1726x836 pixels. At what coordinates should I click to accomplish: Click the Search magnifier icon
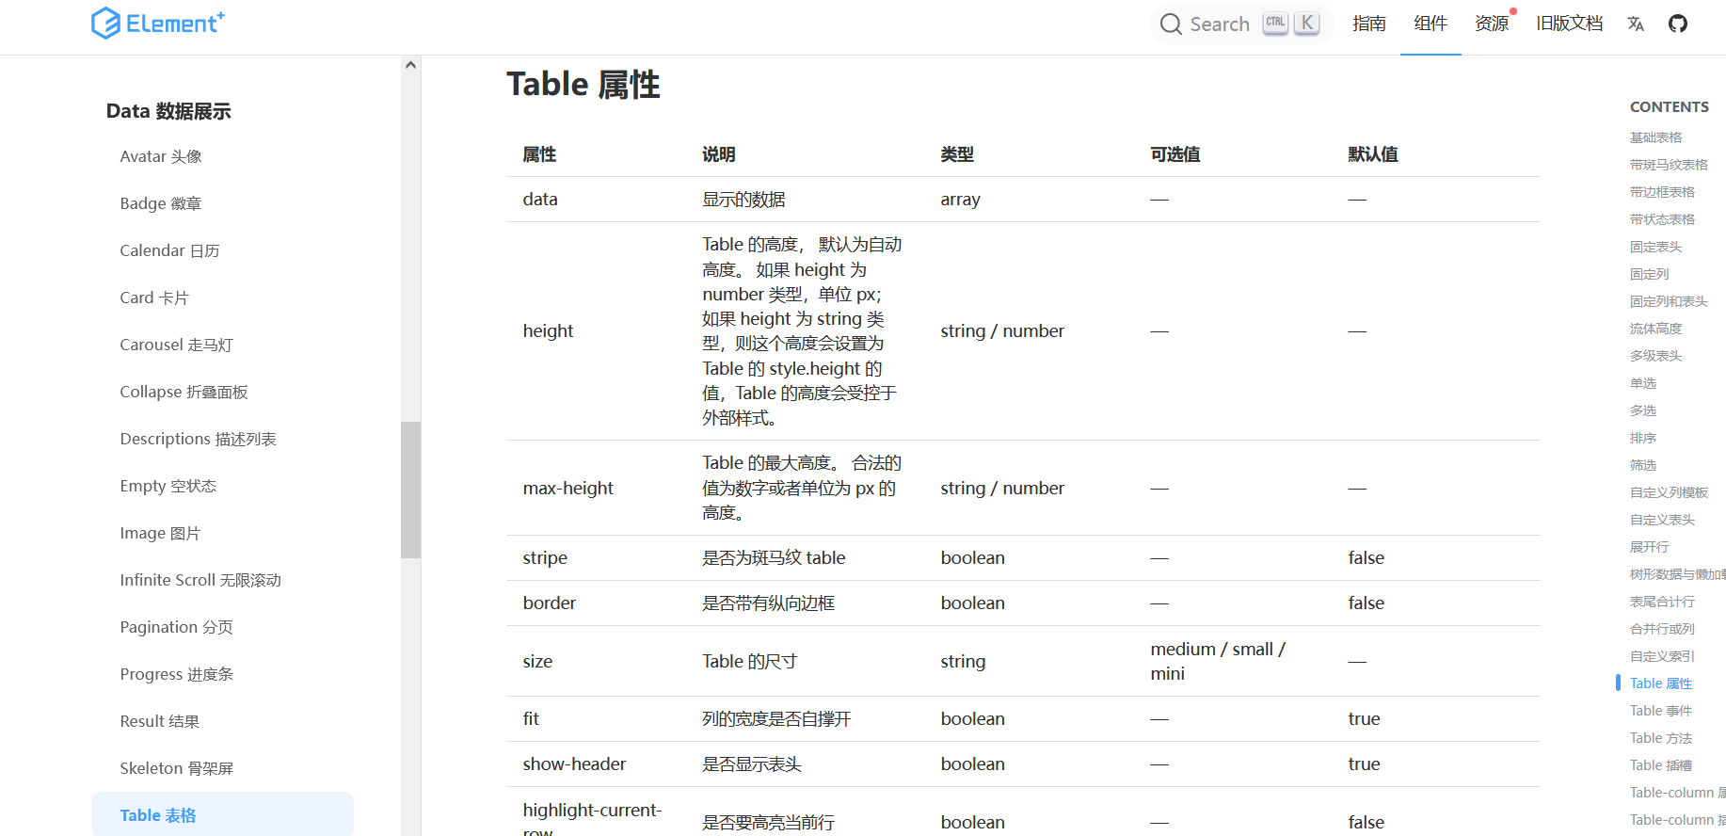(1171, 24)
